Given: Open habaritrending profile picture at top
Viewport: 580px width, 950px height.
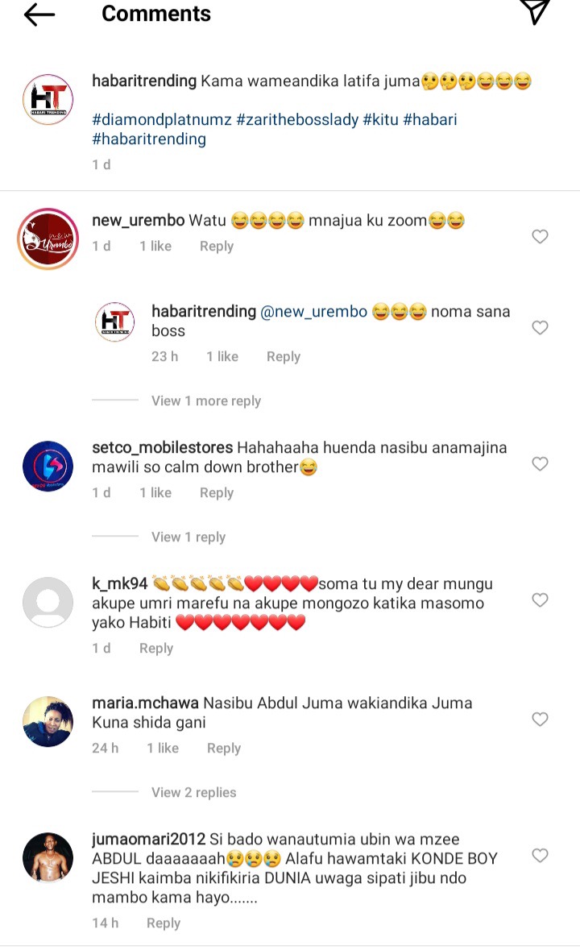Looking at the screenshot, I should point(48,100).
